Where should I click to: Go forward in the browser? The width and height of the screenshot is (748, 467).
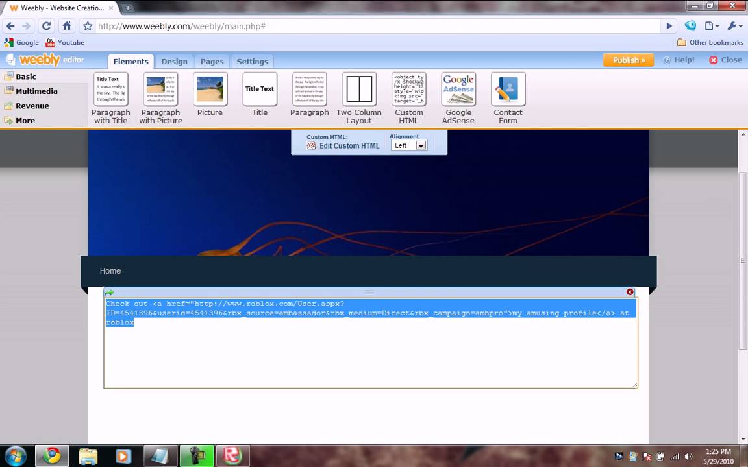point(27,26)
